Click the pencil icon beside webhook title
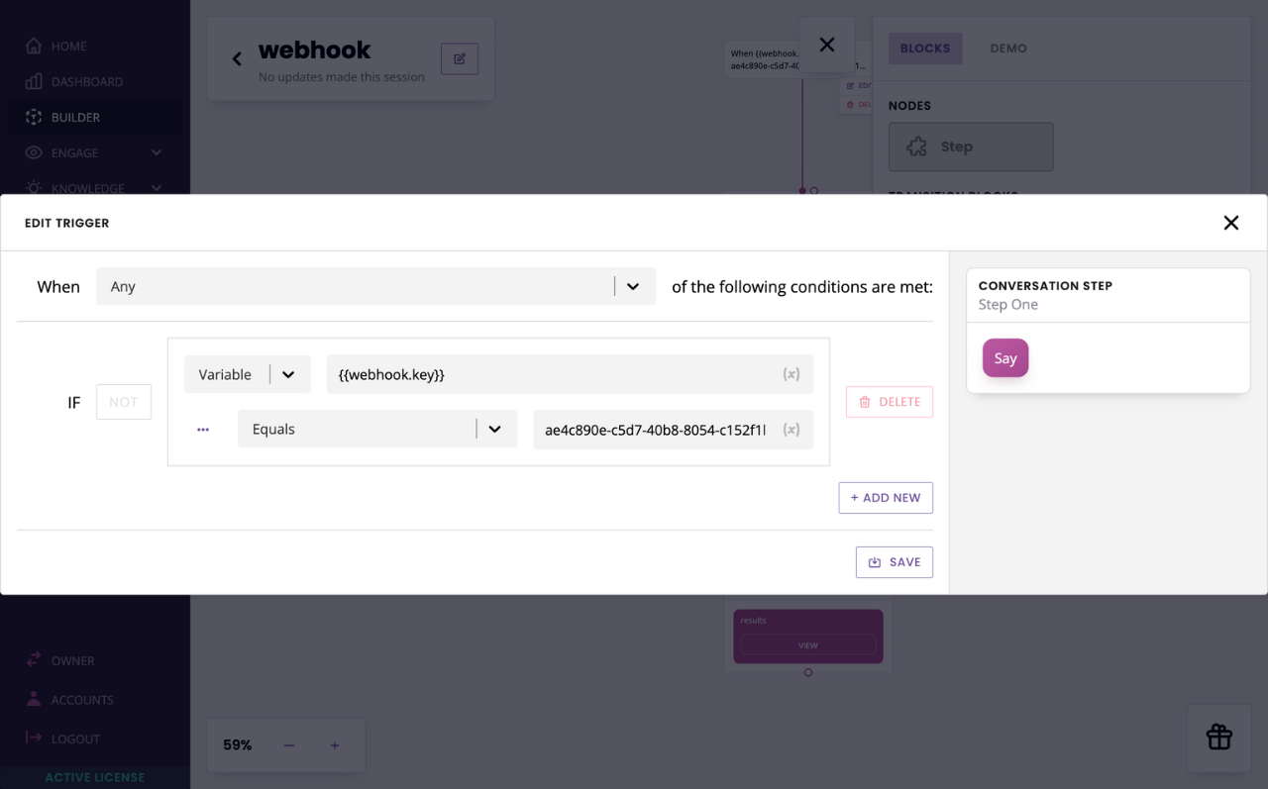The height and width of the screenshot is (789, 1268). pyautogui.click(x=459, y=58)
